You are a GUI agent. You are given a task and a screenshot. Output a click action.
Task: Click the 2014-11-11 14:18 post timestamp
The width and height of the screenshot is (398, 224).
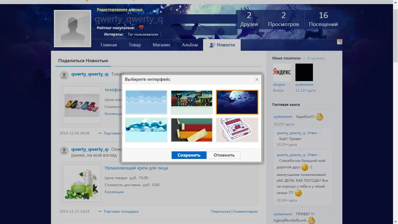75,211
